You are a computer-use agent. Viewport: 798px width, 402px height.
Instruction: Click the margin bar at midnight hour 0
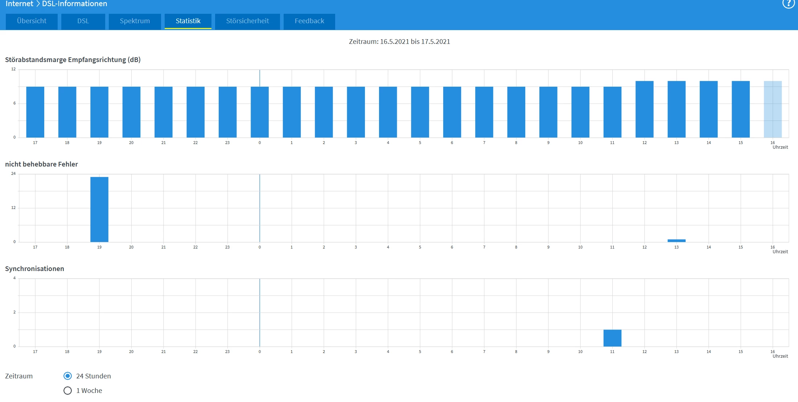point(260,112)
